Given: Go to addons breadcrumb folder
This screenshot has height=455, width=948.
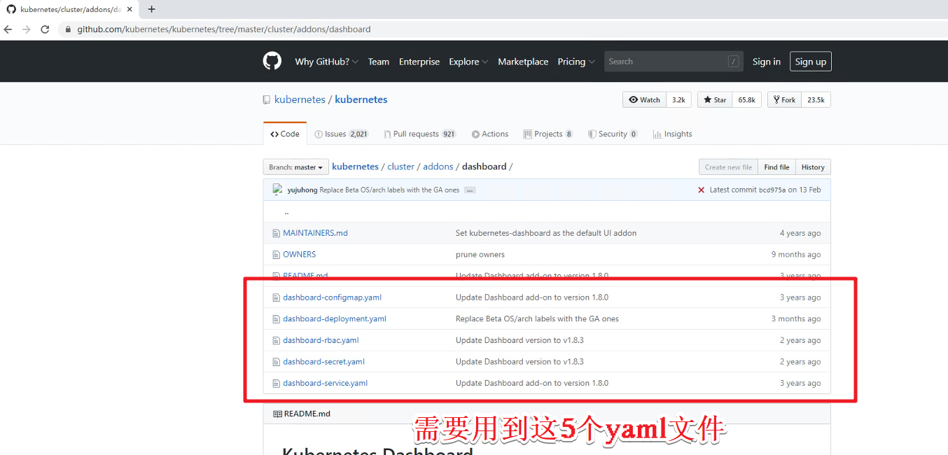Looking at the screenshot, I should pyautogui.click(x=438, y=167).
